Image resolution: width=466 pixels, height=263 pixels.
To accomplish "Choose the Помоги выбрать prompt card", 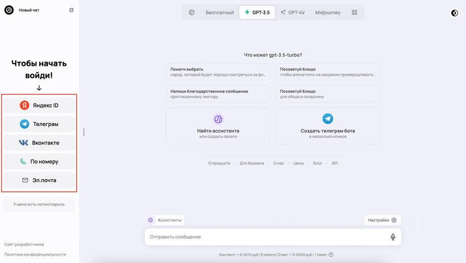I will (x=218, y=72).
